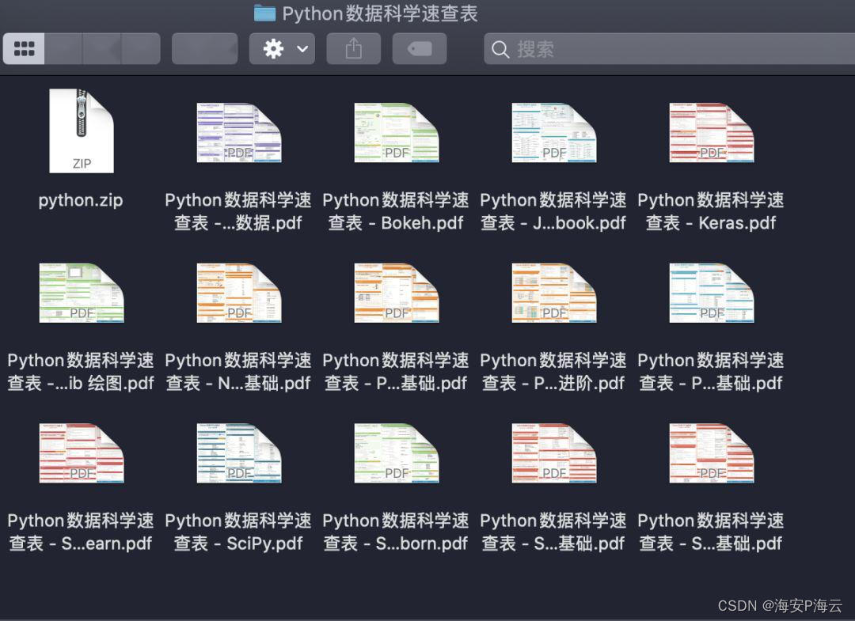Select the icon view button

pos(24,48)
